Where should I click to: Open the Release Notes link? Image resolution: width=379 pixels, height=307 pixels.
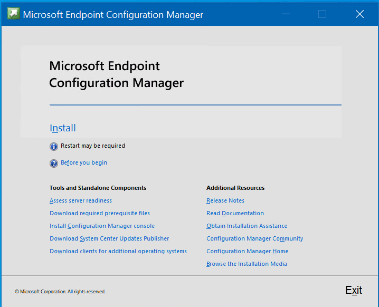225,201
